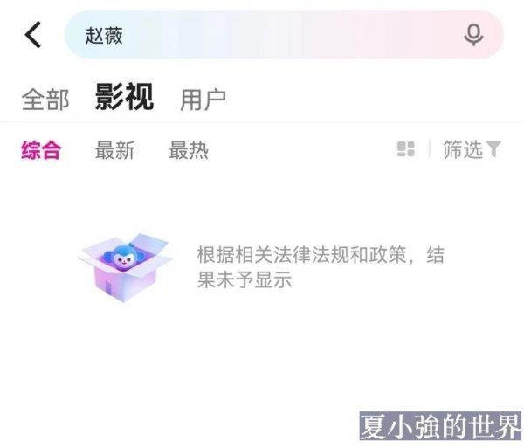Sort results by 最热

click(189, 150)
